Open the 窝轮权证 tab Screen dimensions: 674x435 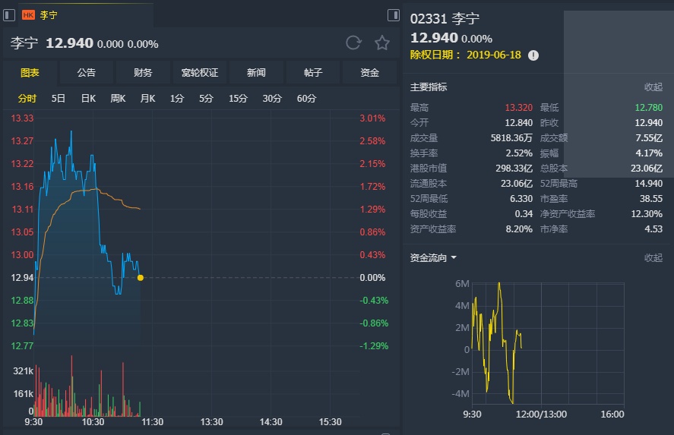point(199,72)
